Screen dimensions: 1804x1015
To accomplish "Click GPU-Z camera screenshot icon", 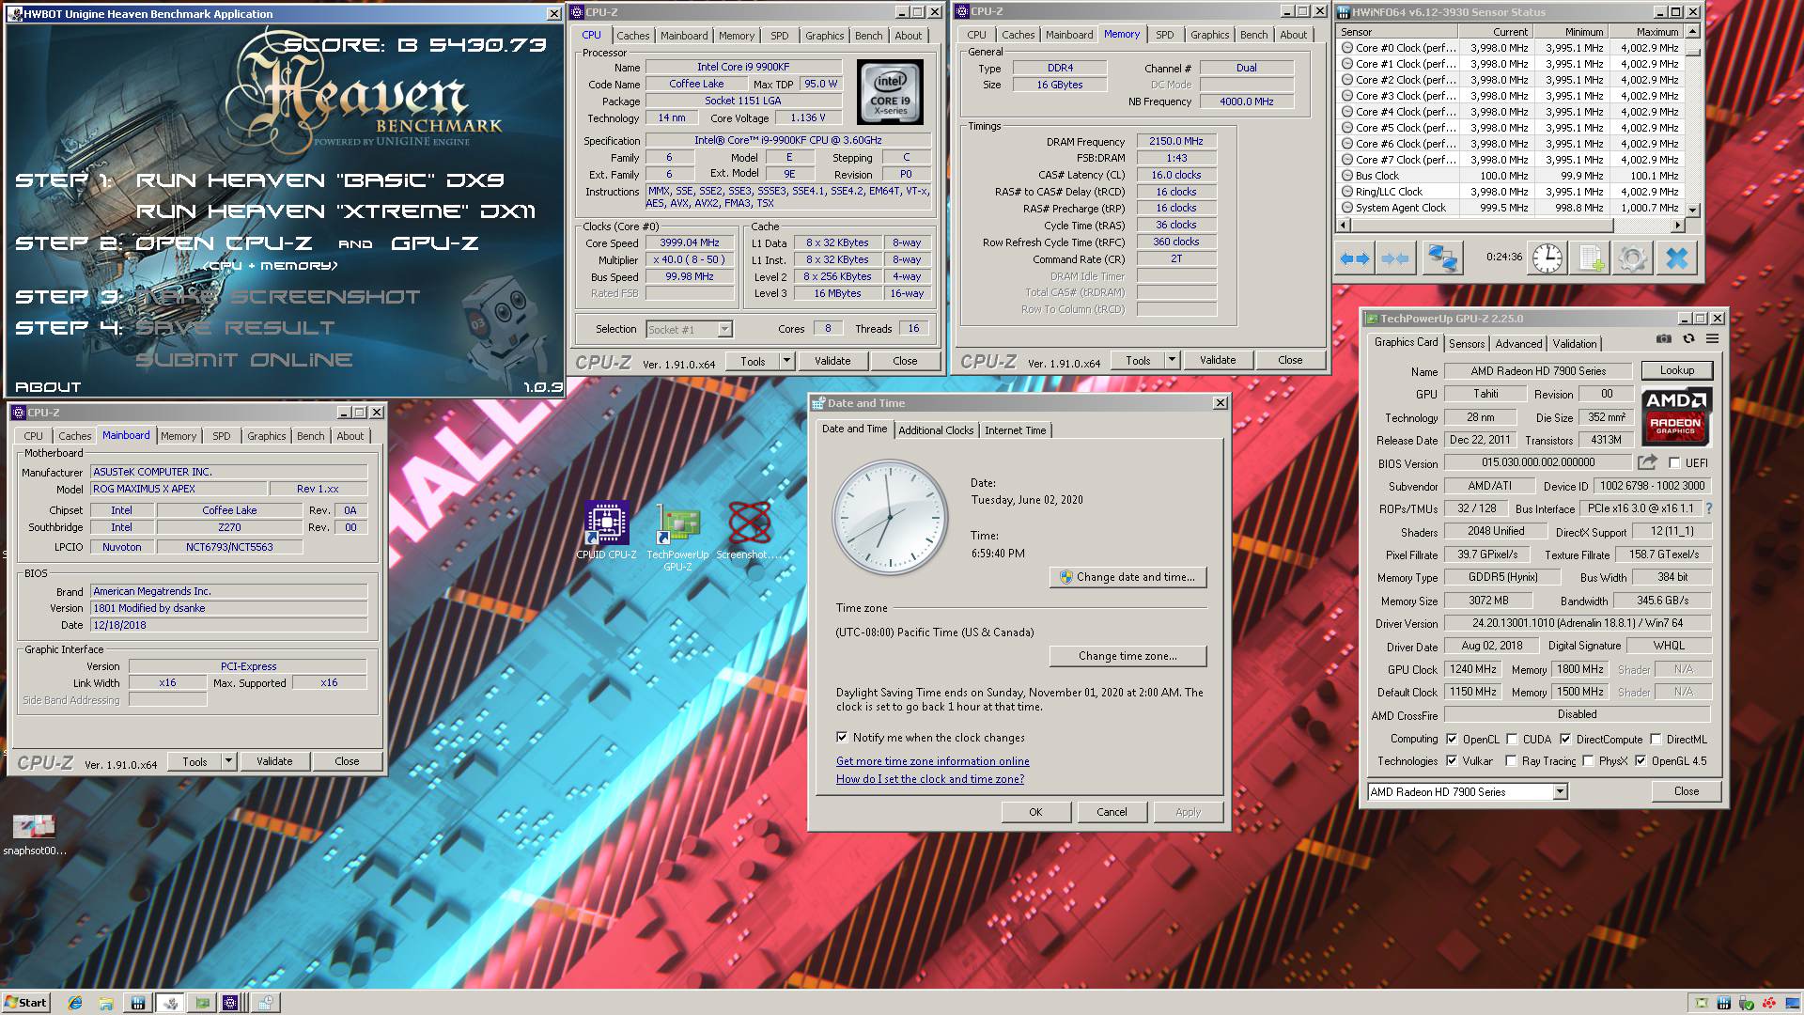I will [1663, 338].
